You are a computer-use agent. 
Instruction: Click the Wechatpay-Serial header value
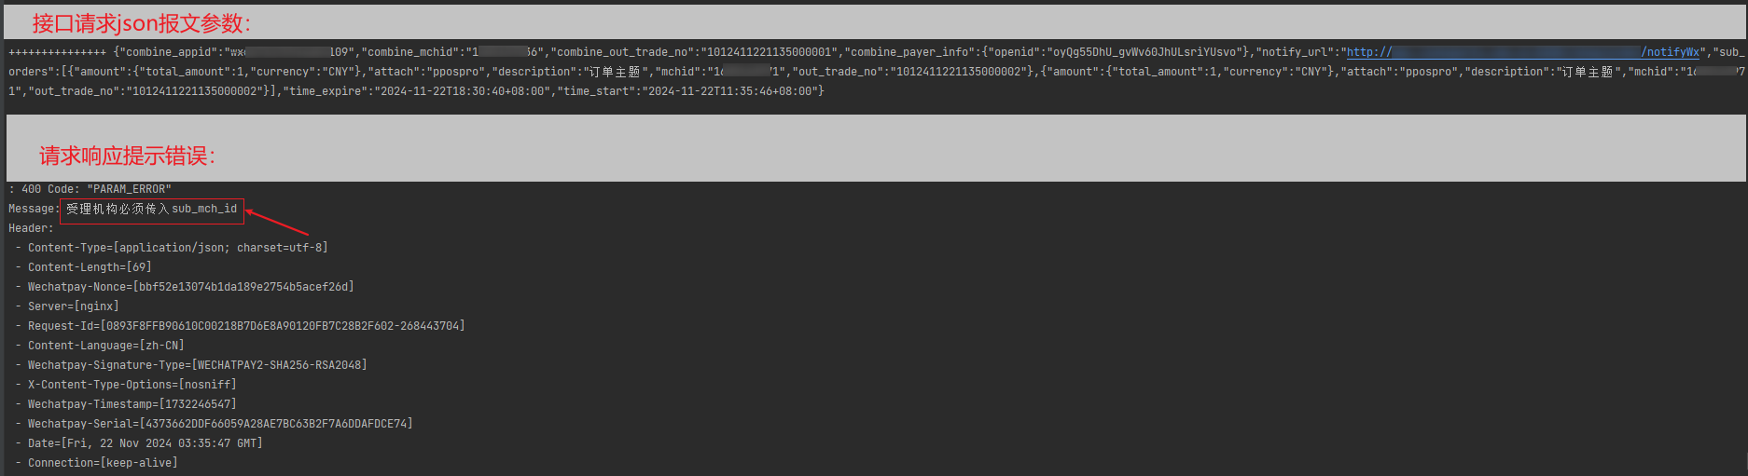tap(276, 424)
